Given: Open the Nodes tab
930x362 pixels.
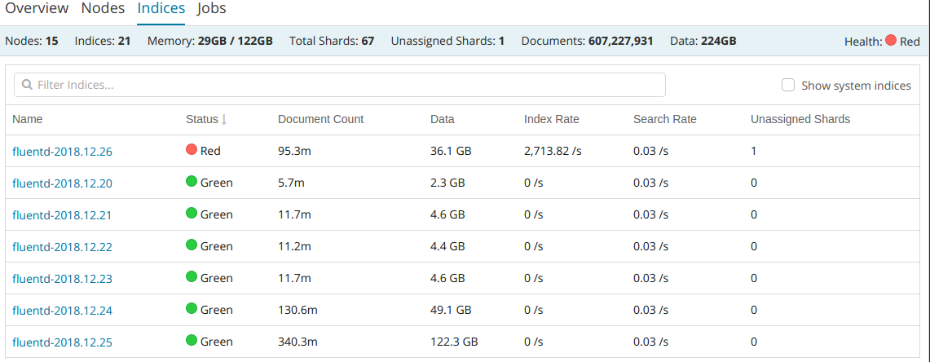Looking at the screenshot, I should [104, 9].
